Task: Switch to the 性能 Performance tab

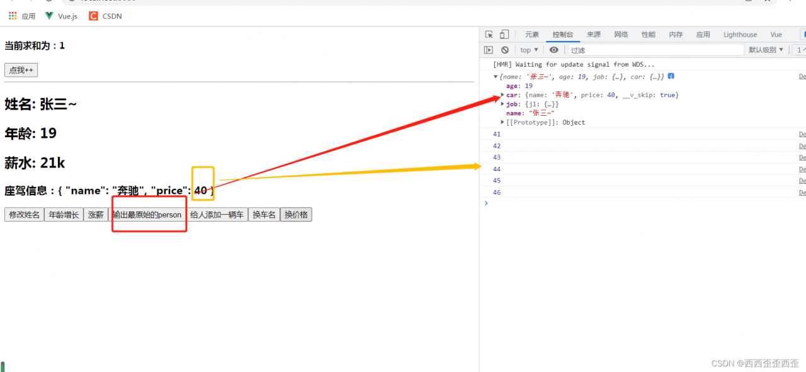Action: coord(649,35)
